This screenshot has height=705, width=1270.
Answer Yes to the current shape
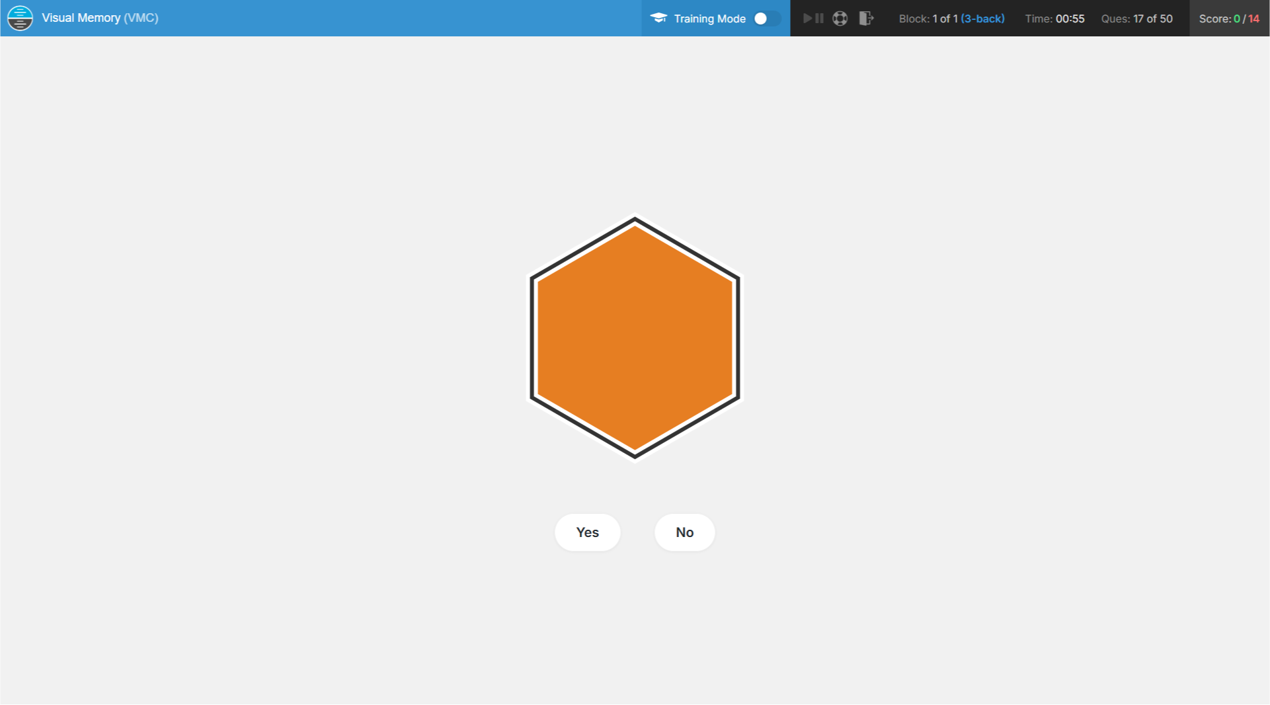(x=587, y=532)
